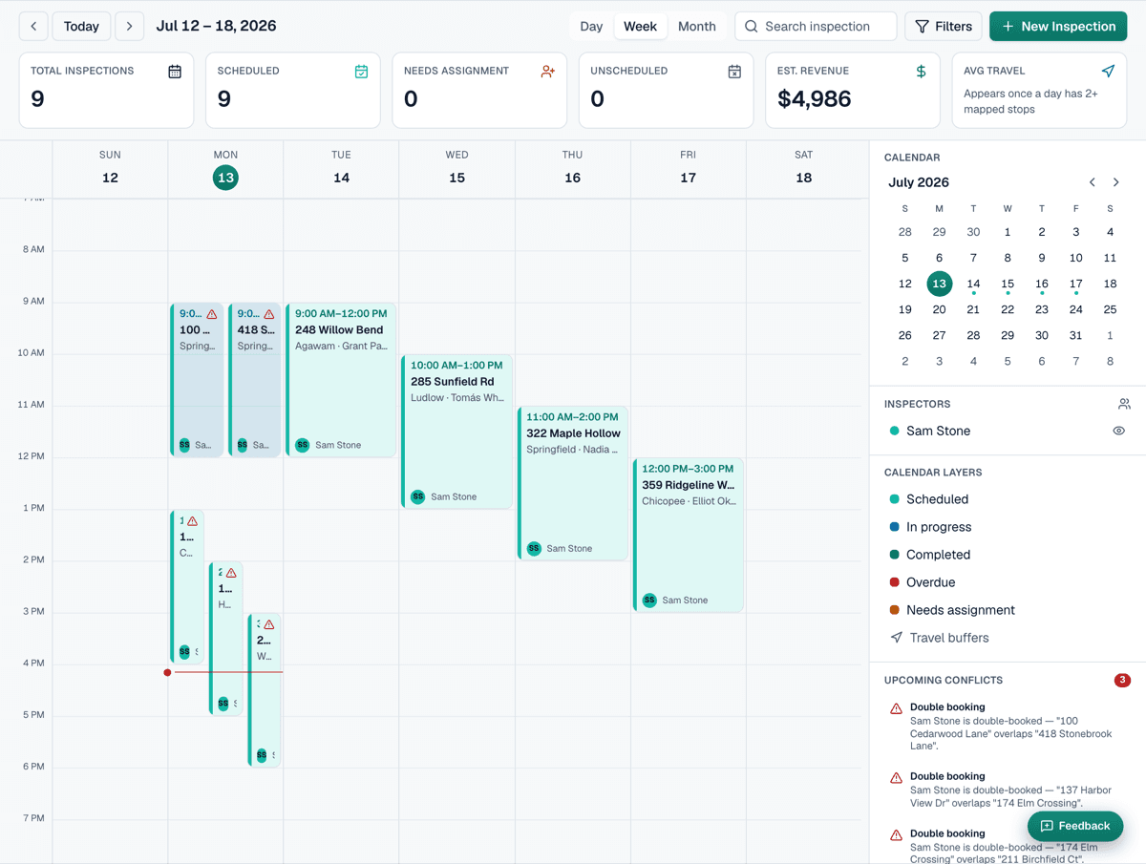Go to previous month in mini calendar
The image size is (1146, 864).
point(1093,182)
